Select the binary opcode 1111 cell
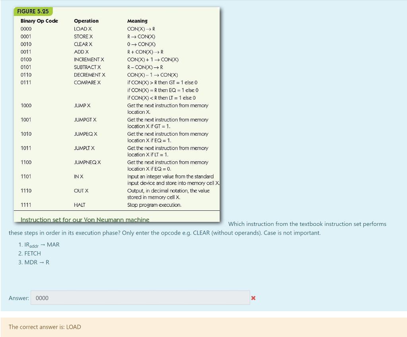This screenshot has height=337, width=407. [x=26, y=205]
